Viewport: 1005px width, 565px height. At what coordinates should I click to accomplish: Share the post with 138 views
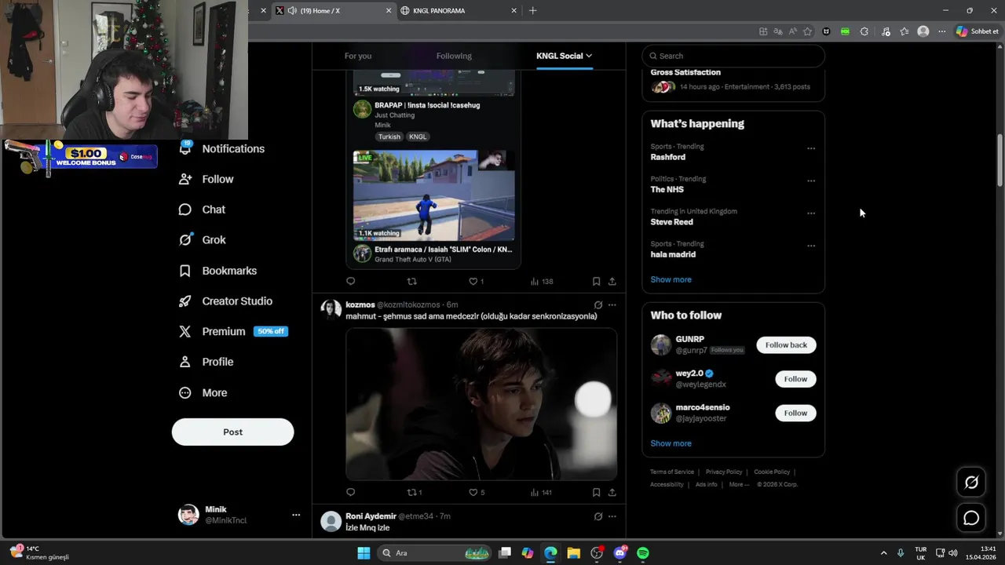pyautogui.click(x=612, y=281)
